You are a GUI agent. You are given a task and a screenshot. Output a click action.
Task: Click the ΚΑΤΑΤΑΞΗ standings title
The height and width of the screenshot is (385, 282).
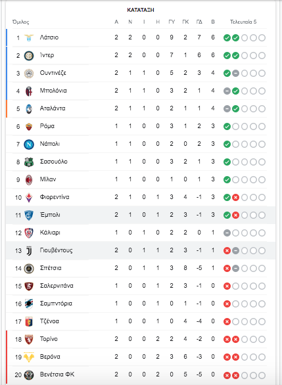coord(141,10)
